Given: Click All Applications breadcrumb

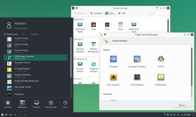Looking at the screenshot, I should tap(11, 34).
